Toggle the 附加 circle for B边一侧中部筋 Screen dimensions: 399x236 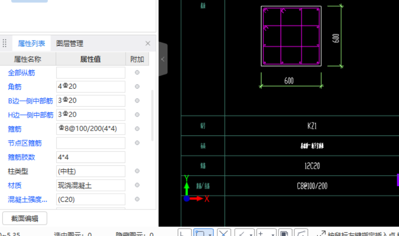click(137, 101)
